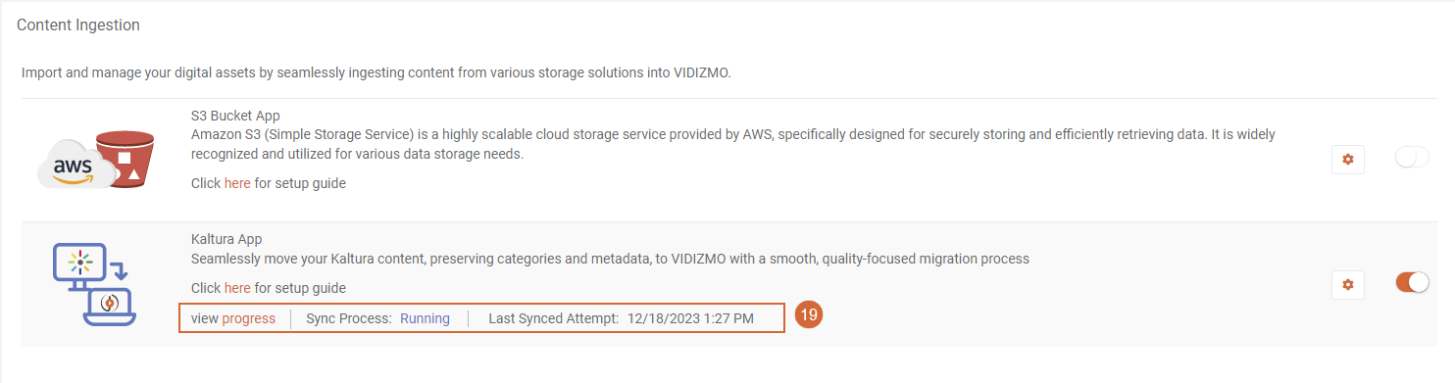Image resolution: width=1455 pixels, height=383 pixels.
Task: View Kaltura sync progress link
Action: [249, 318]
